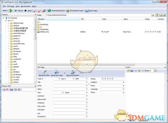Image resolution: width=168 pixels, height=123 pixels.
Task: Open the Track # dropdown
Action: (x=59, y=79)
